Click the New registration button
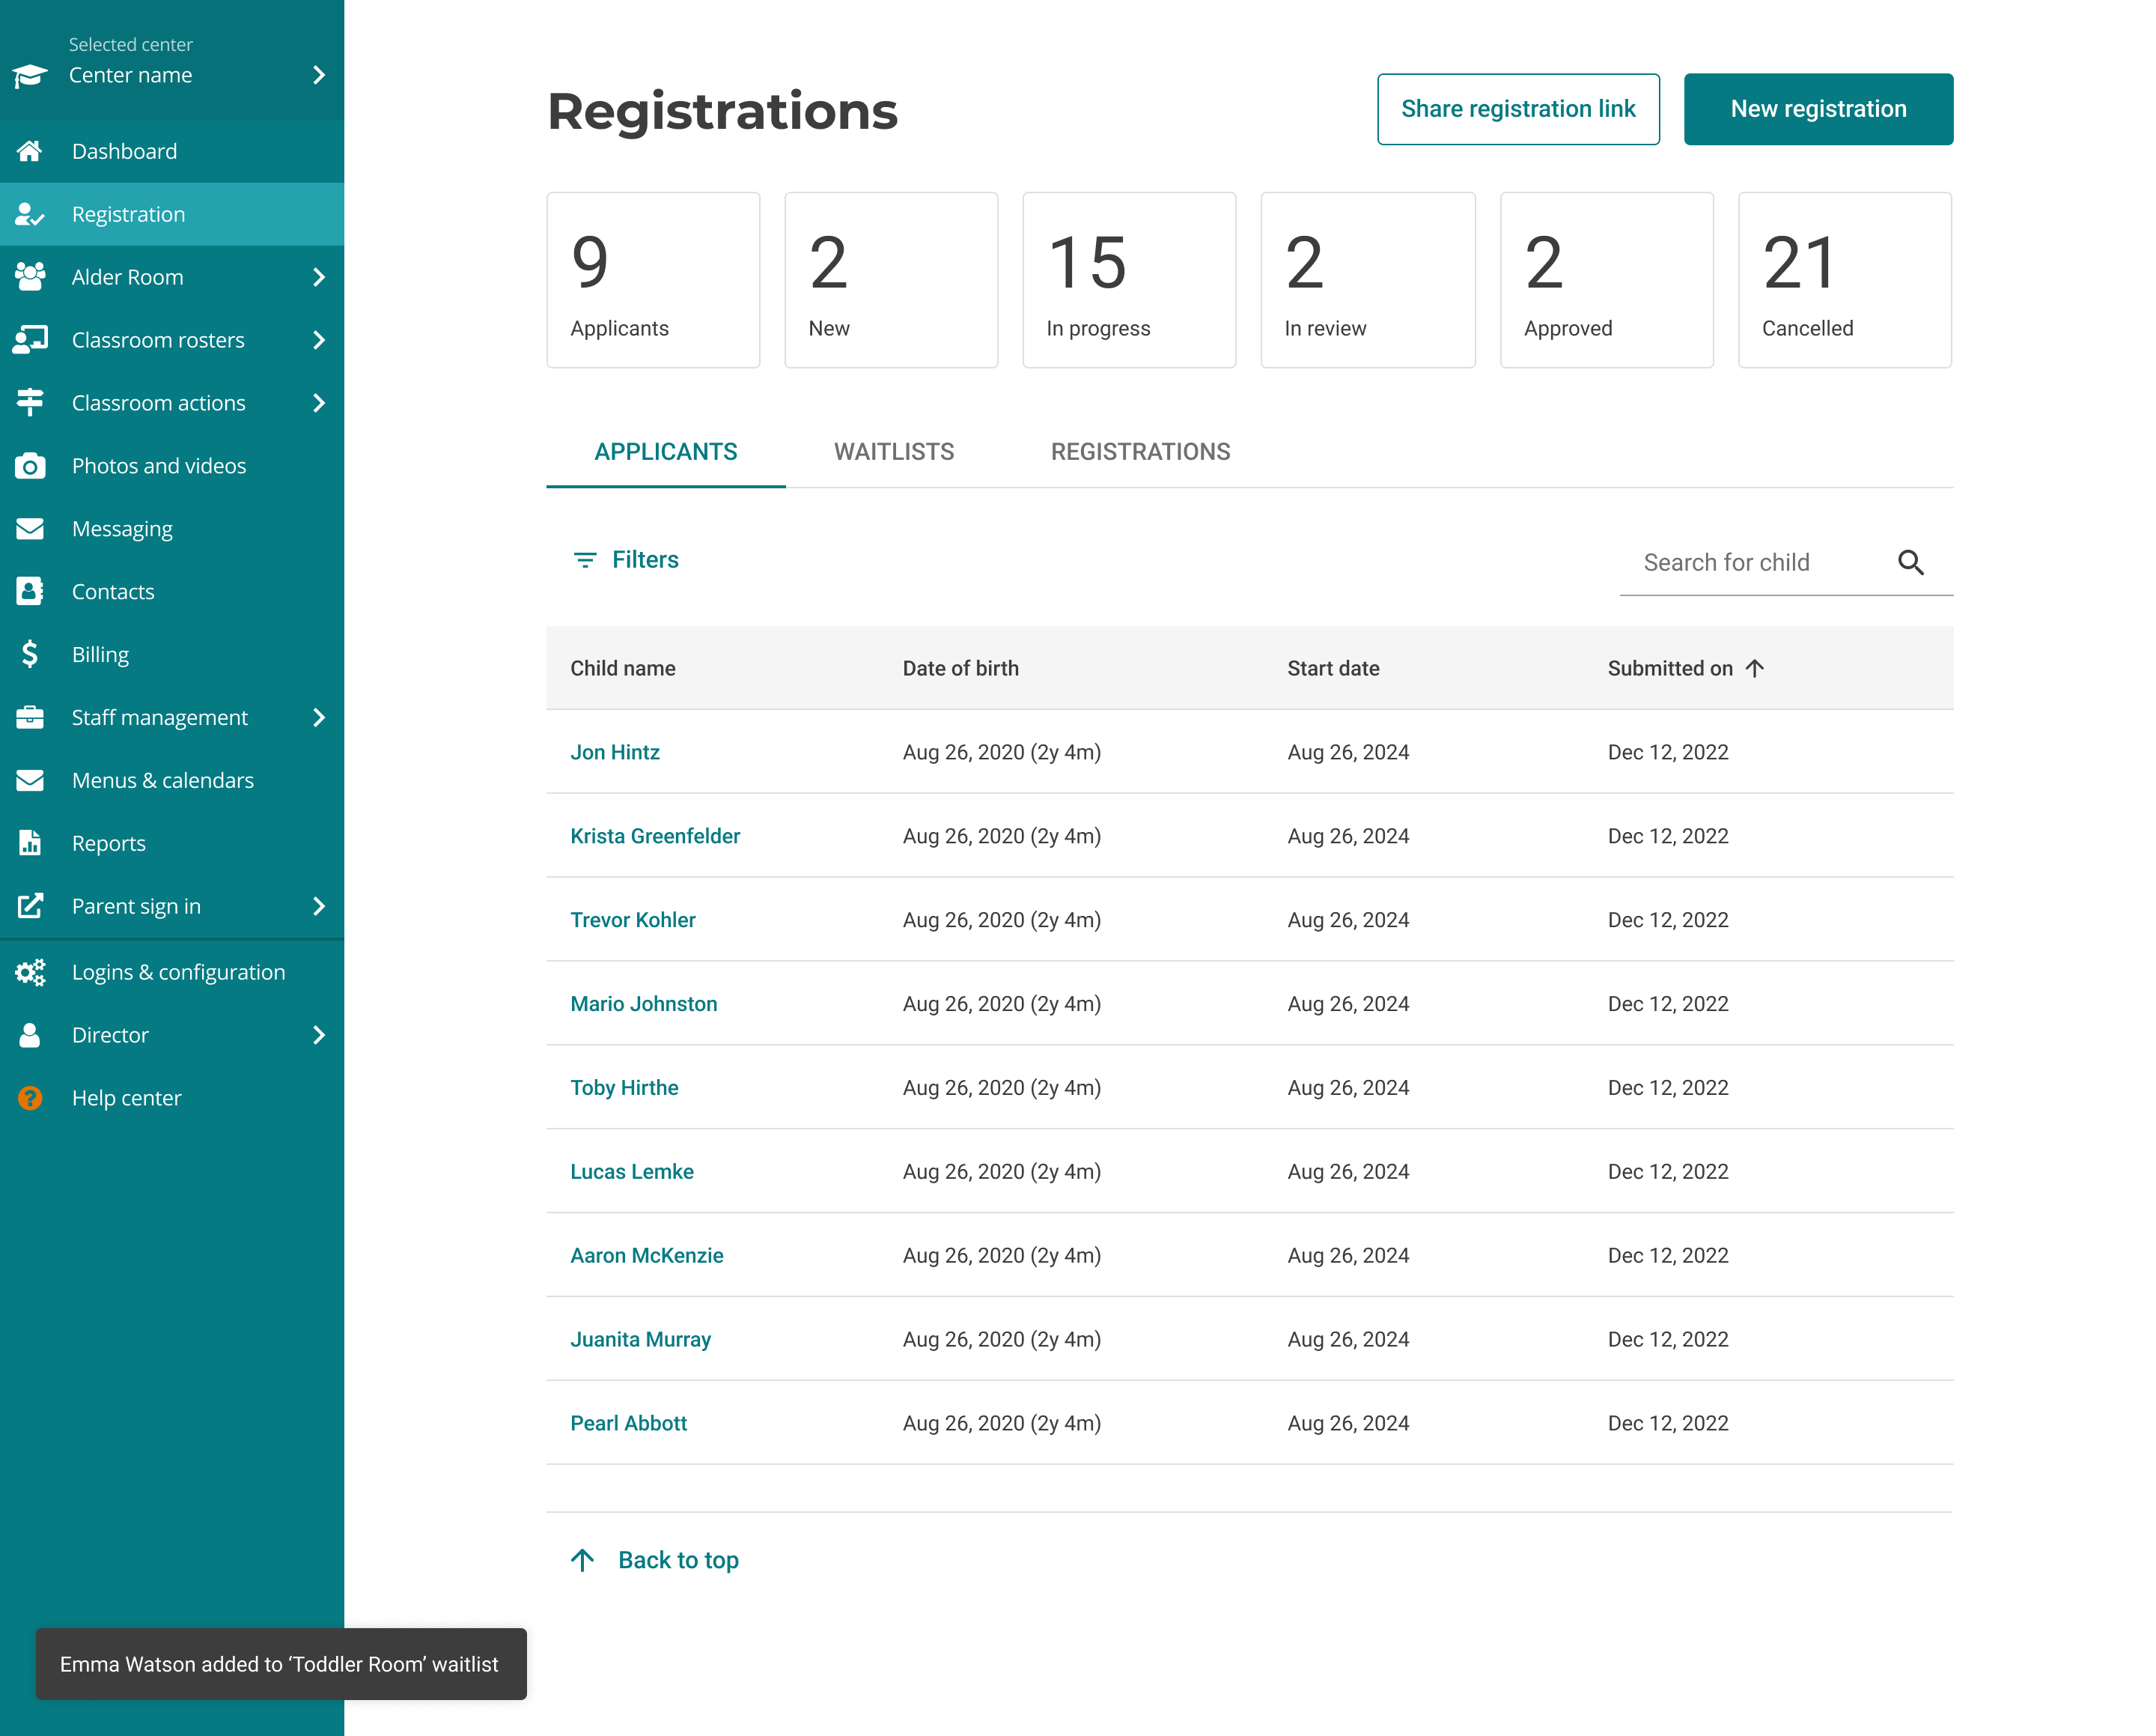The width and height of the screenshot is (2156, 1736). tap(1817, 109)
